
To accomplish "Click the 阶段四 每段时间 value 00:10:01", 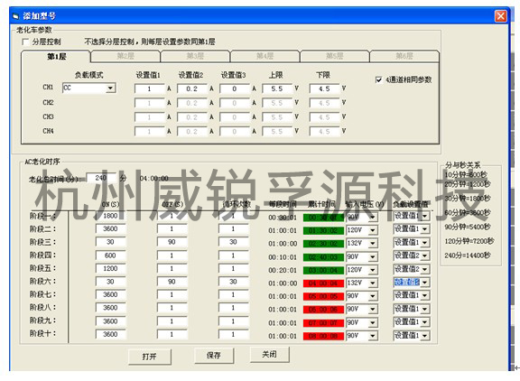I will click(x=283, y=257).
